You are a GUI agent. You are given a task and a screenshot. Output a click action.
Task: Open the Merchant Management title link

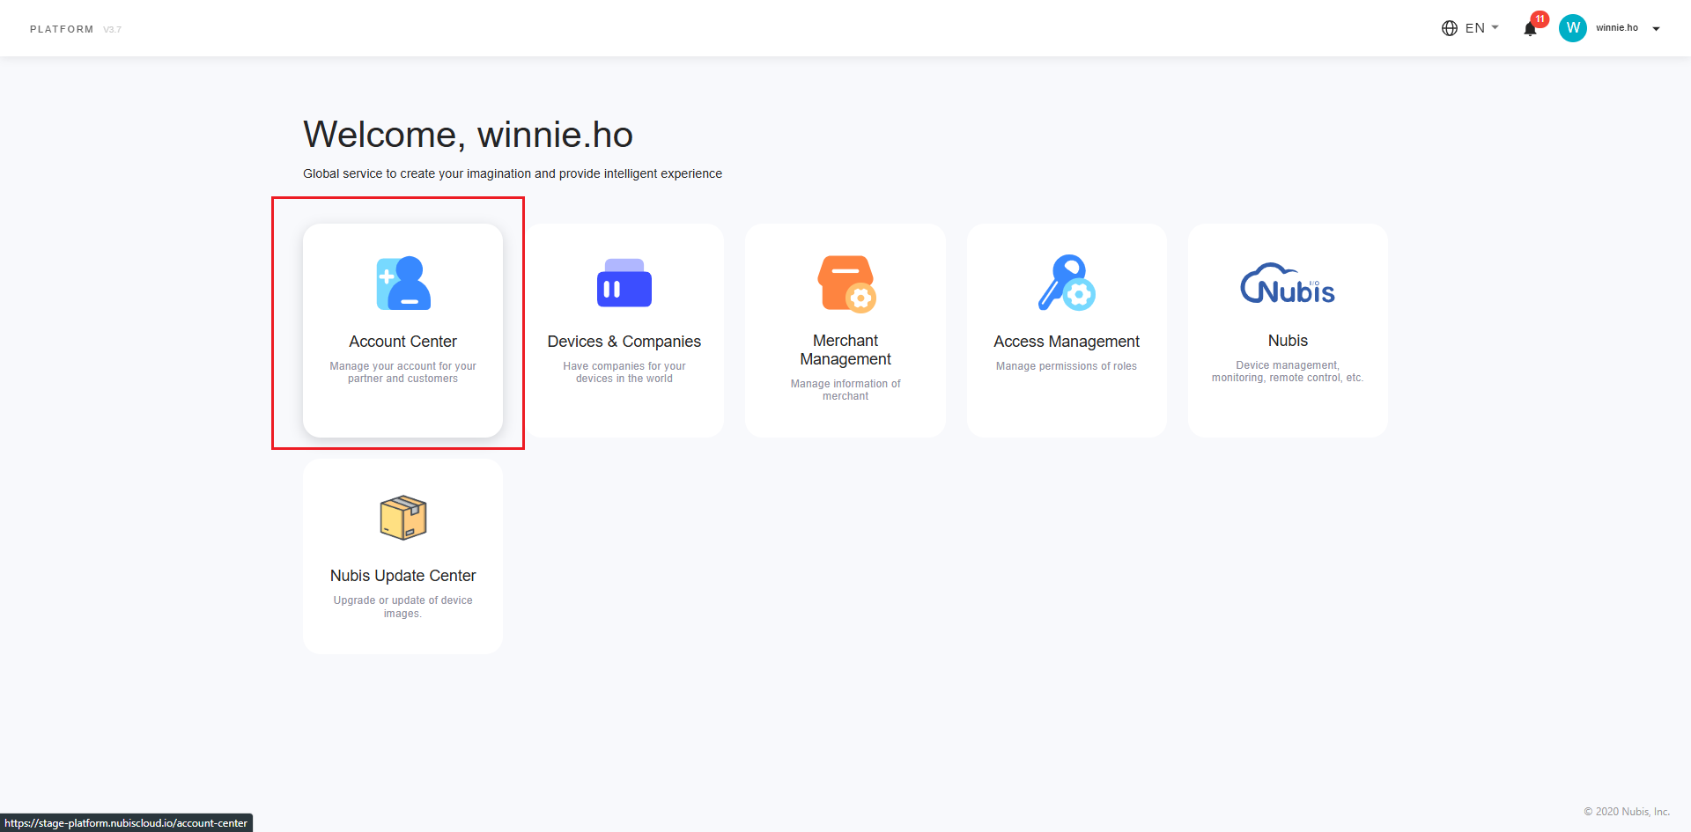click(x=845, y=350)
